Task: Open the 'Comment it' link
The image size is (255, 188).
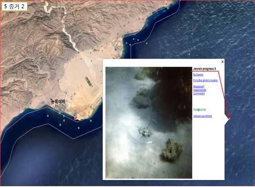Action: pyautogui.click(x=199, y=94)
